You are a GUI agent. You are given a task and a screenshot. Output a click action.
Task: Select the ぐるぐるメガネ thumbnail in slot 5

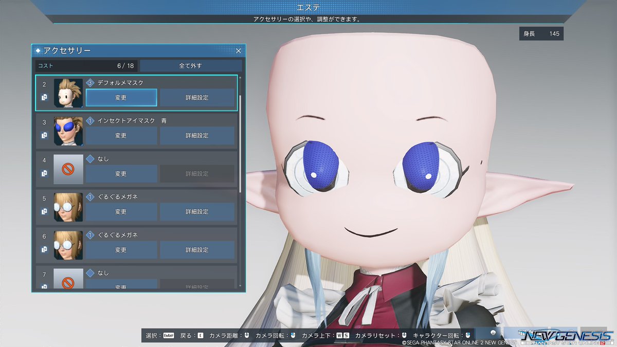tap(68, 207)
